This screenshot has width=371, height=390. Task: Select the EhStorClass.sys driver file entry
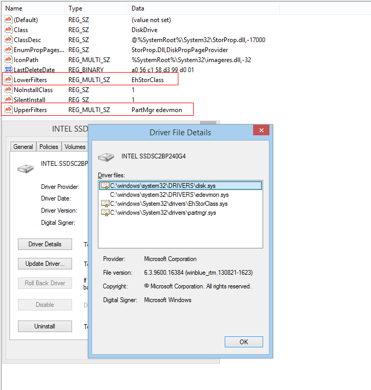[169, 204]
